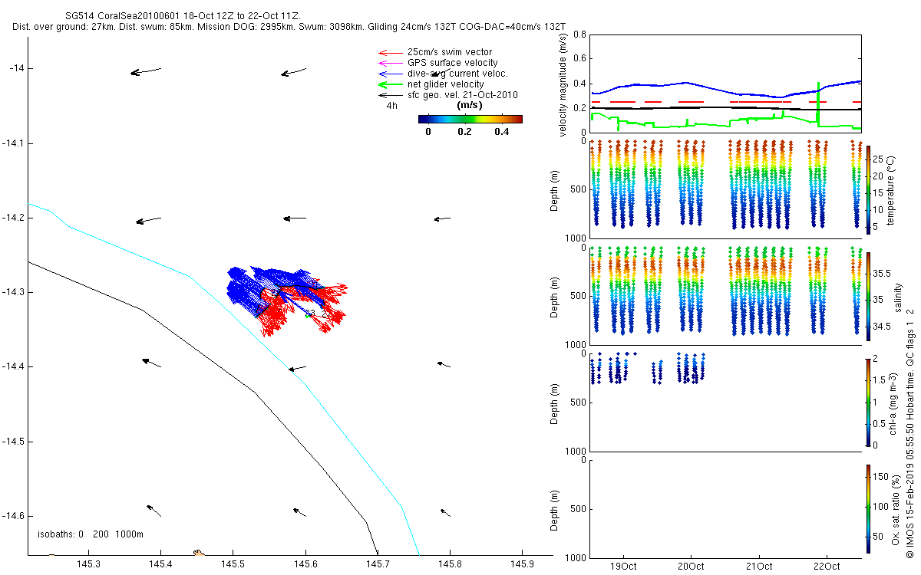Click the '25cm/s swim vector' legend text
This screenshot has width=921, height=575.
pyautogui.click(x=450, y=52)
